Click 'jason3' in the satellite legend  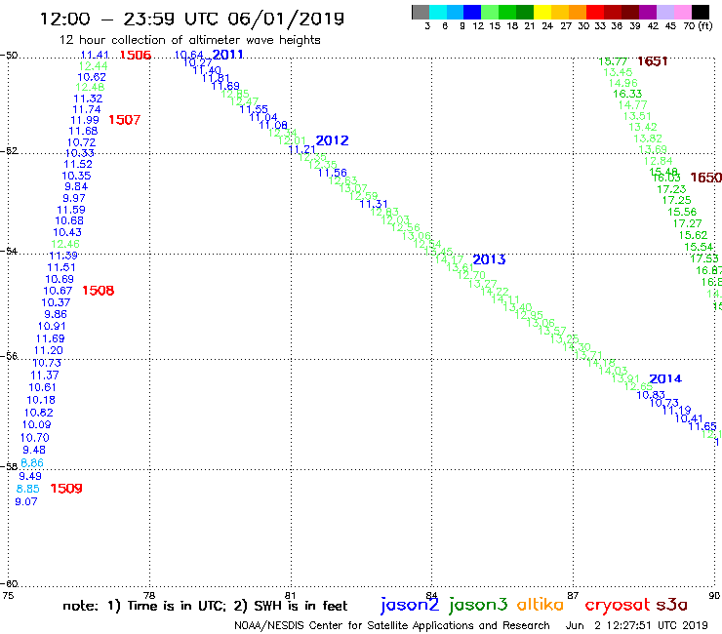[478, 605]
